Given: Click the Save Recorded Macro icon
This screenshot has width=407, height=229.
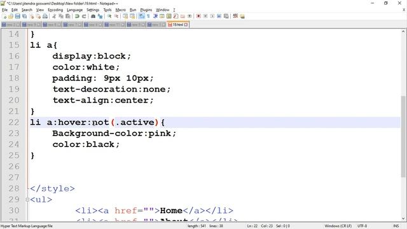Looking at the screenshot, I should pyautogui.click(x=226, y=17).
